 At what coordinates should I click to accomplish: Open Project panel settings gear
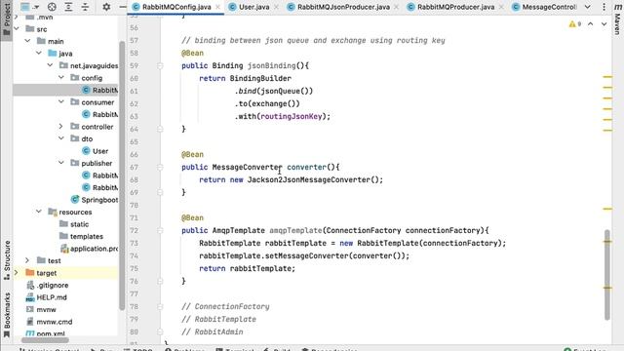click(x=106, y=7)
